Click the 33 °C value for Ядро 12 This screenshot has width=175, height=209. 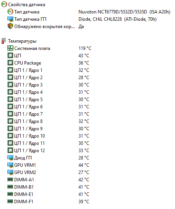point(84,151)
